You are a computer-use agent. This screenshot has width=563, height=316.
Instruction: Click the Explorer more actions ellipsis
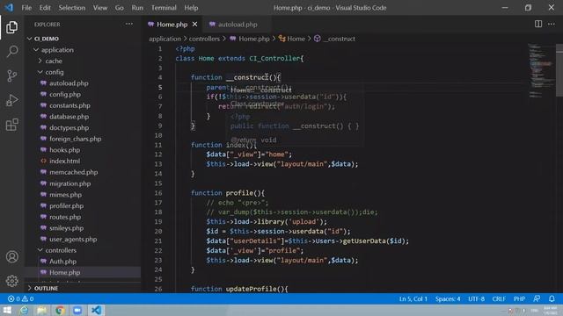(129, 24)
